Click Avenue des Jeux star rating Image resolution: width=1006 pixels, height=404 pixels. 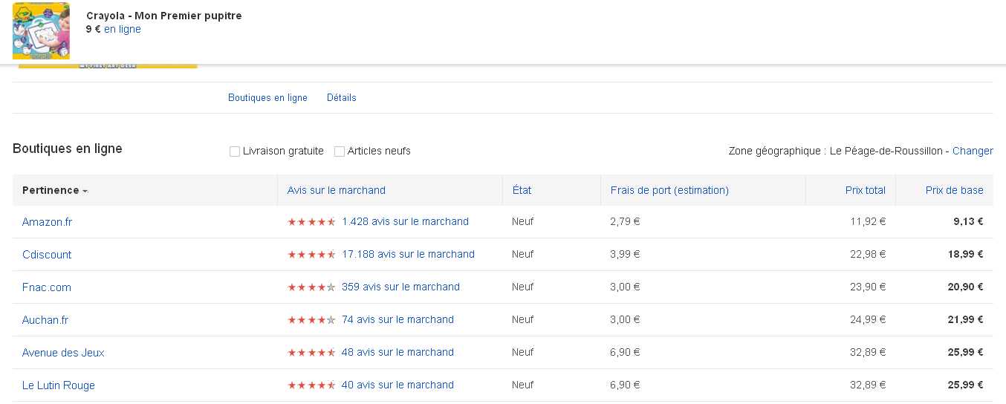(x=311, y=353)
